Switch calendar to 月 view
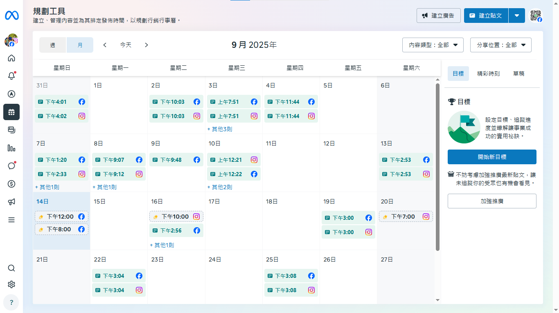Viewport: 559px width, 313px height. (x=80, y=45)
